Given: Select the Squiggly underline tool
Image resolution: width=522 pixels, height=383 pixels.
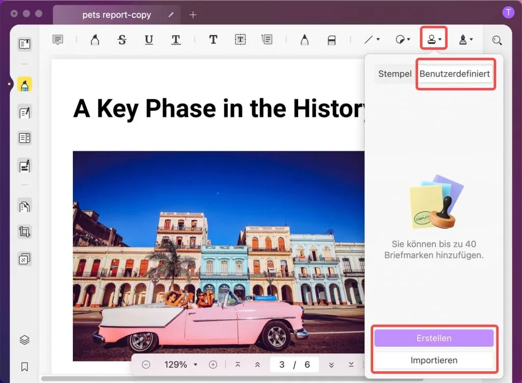Looking at the screenshot, I should [x=176, y=40].
